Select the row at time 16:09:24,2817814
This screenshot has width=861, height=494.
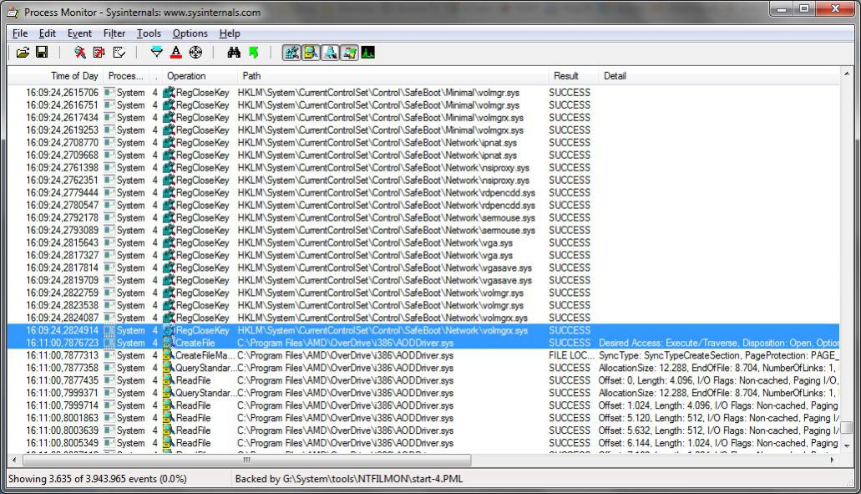tap(423, 267)
